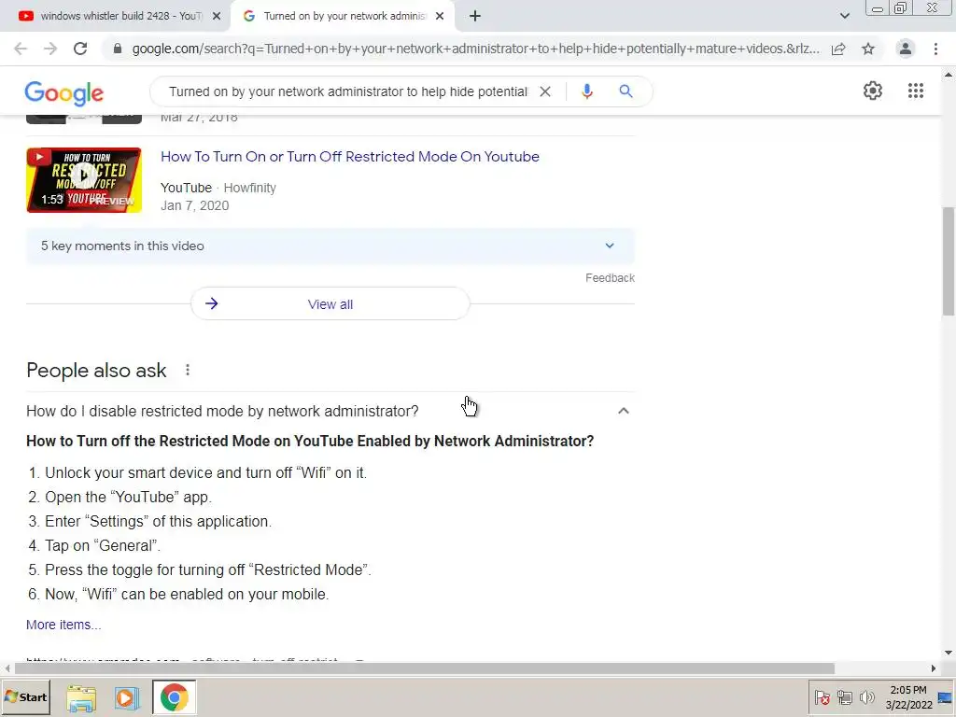
Task: Open the More items... link
Action: click(x=63, y=625)
